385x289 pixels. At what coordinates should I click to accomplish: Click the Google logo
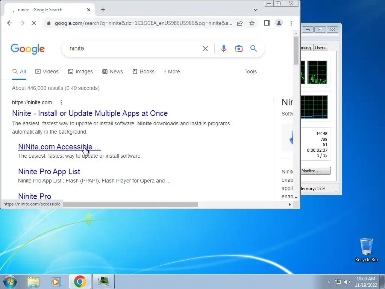tap(28, 49)
